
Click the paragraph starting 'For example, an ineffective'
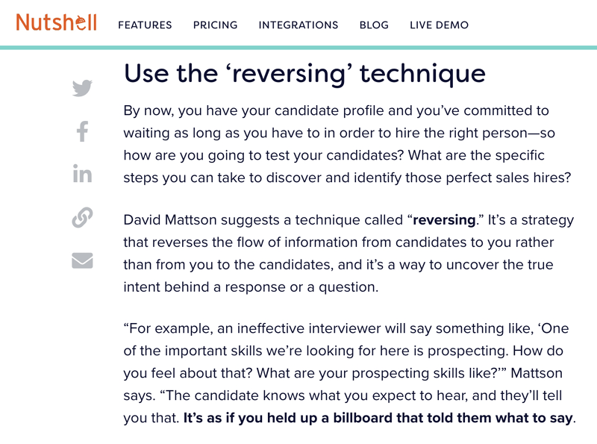(x=349, y=373)
